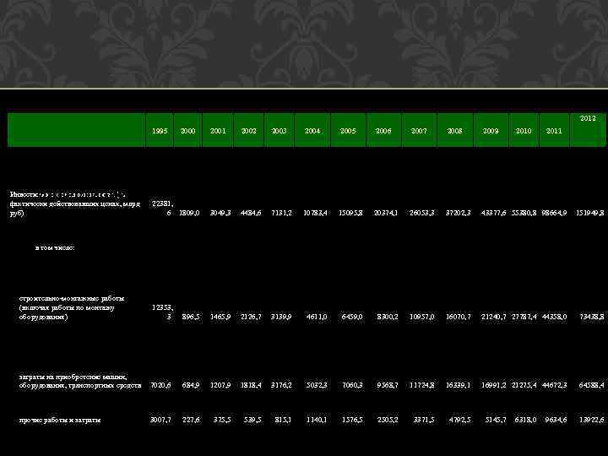Click the cell with value 375,5
This screenshot has width=608, height=456.
pyautogui.click(x=222, y=420)
